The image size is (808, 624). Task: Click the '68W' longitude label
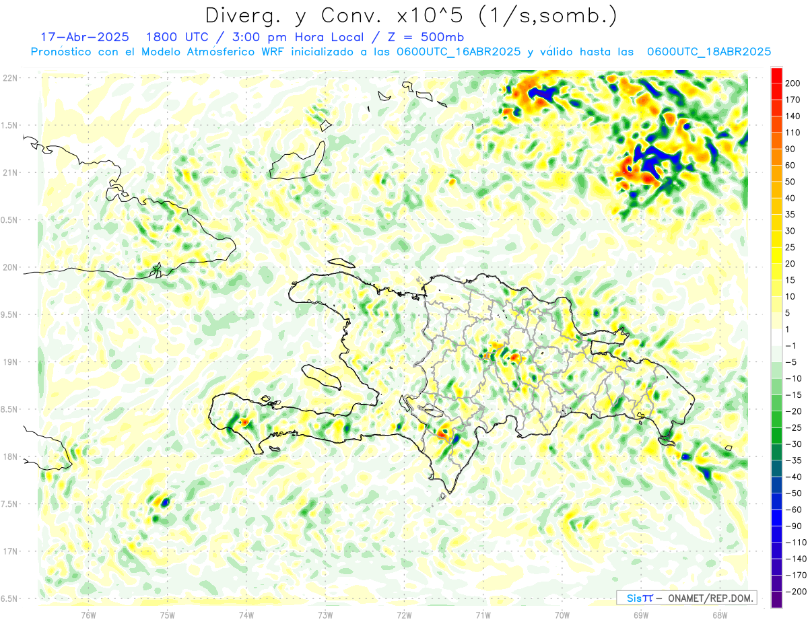click(x=720, y=615)
